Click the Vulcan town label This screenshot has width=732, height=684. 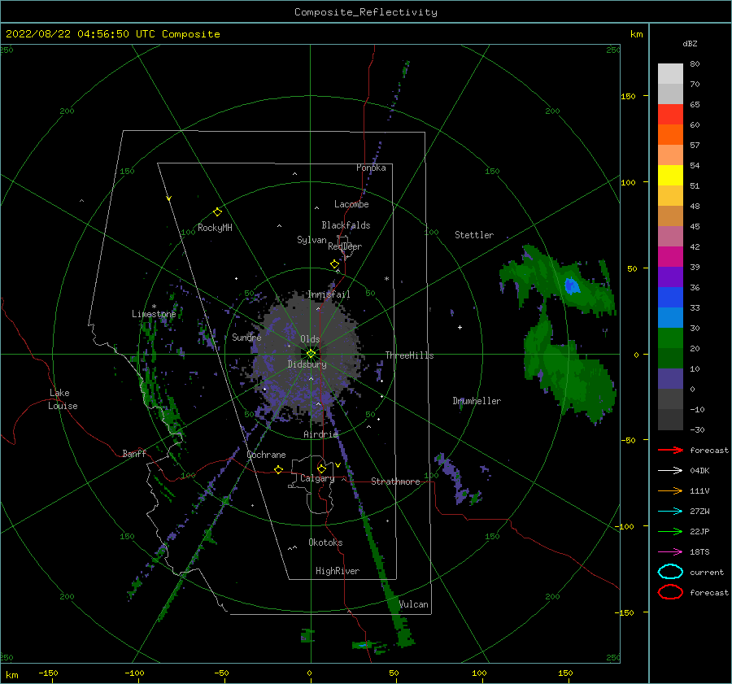click(414, 604)
